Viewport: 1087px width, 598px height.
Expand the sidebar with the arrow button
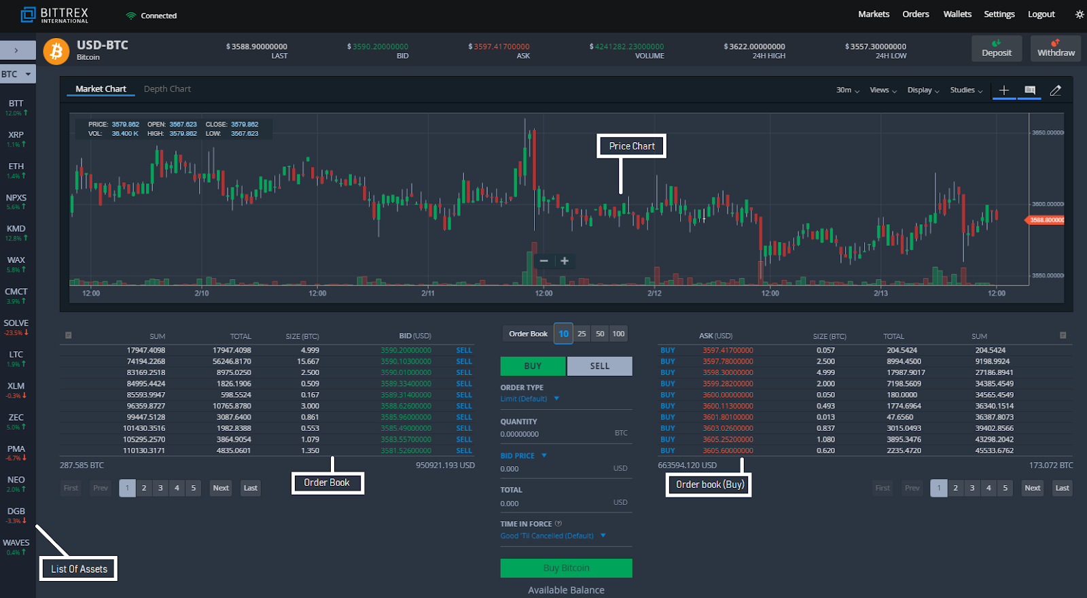(18, 50)
